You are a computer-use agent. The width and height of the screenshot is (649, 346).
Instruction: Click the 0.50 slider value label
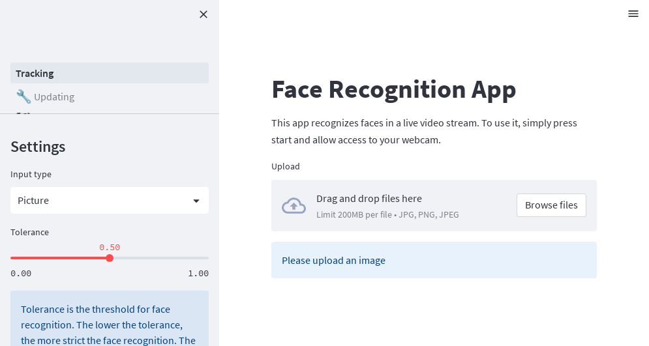pyautogui.click(x=110, y=248)
